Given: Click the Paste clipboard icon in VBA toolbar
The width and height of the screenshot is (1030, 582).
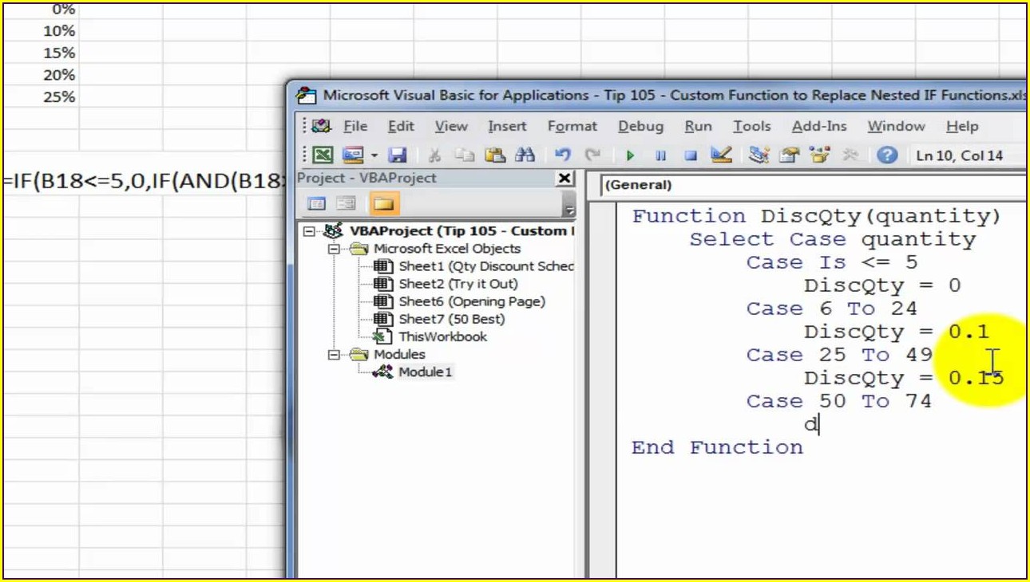Looking at the screenshot, I should (x=495, y=155).
